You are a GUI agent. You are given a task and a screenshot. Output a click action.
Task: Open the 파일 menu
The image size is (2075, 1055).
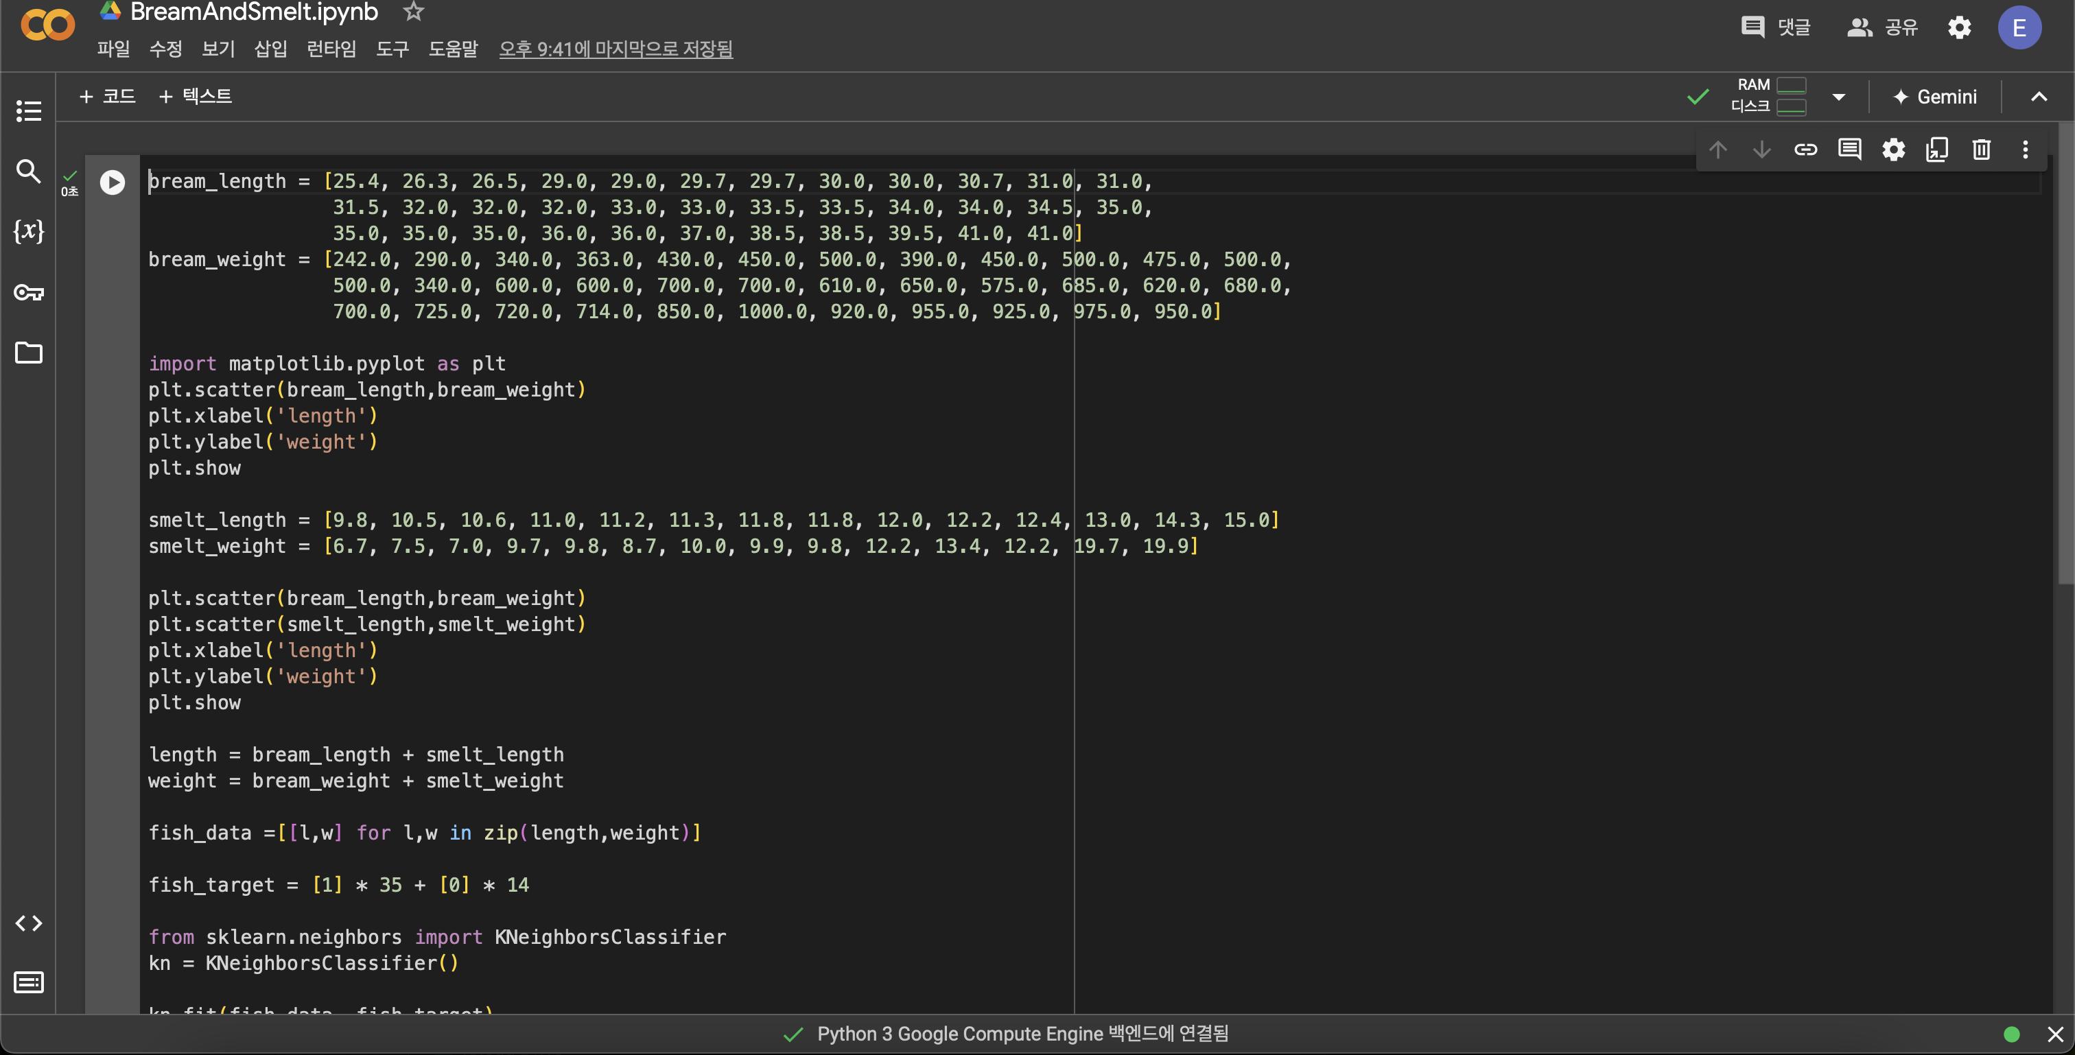click(x=113, y=49)
